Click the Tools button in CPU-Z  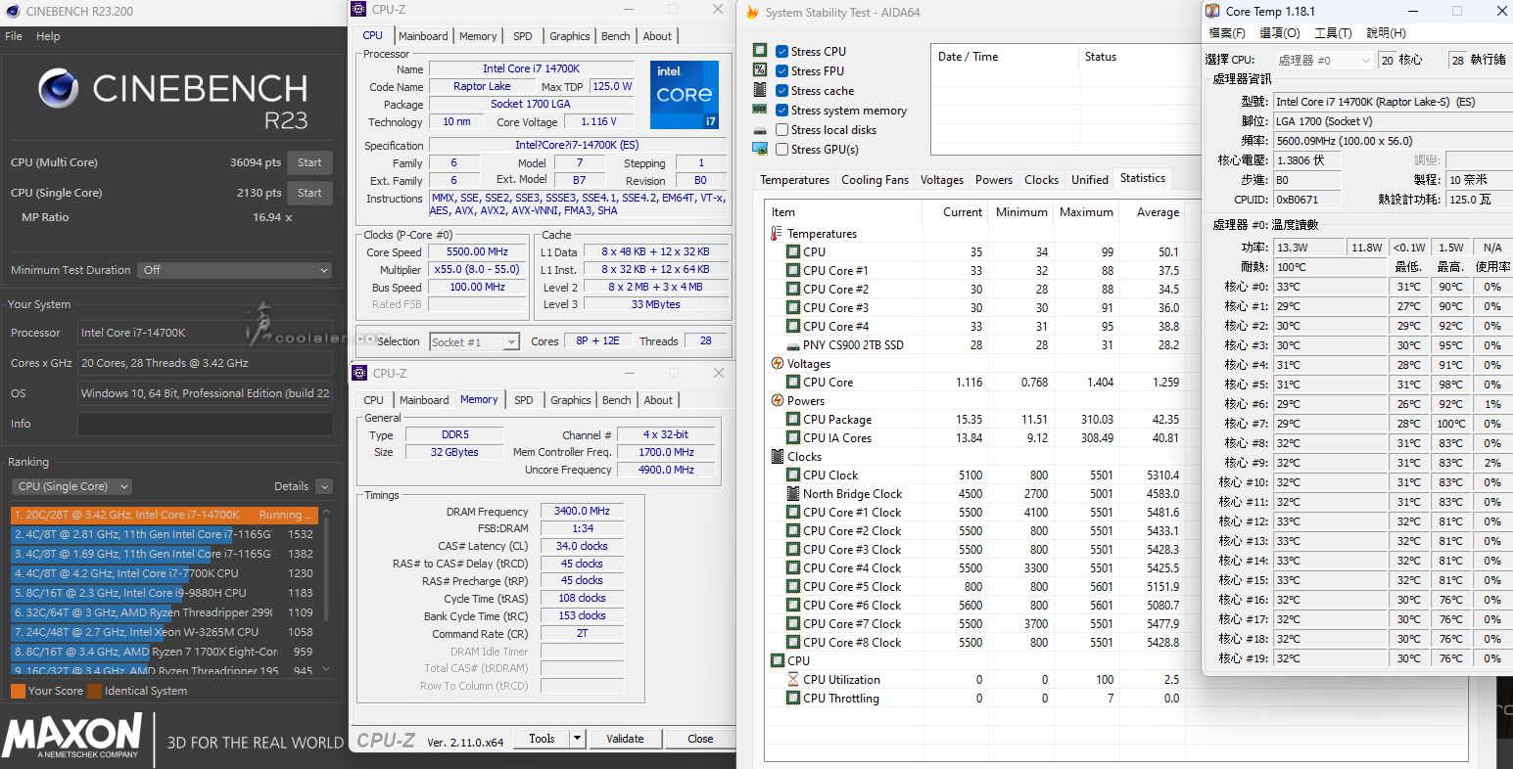(x=542, y=739)
